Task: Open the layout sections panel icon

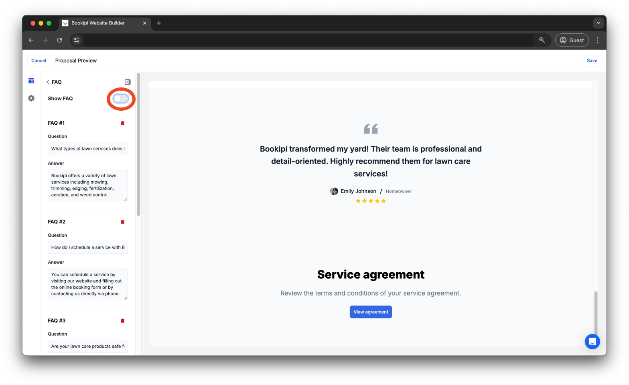Action: click(31, 80)
